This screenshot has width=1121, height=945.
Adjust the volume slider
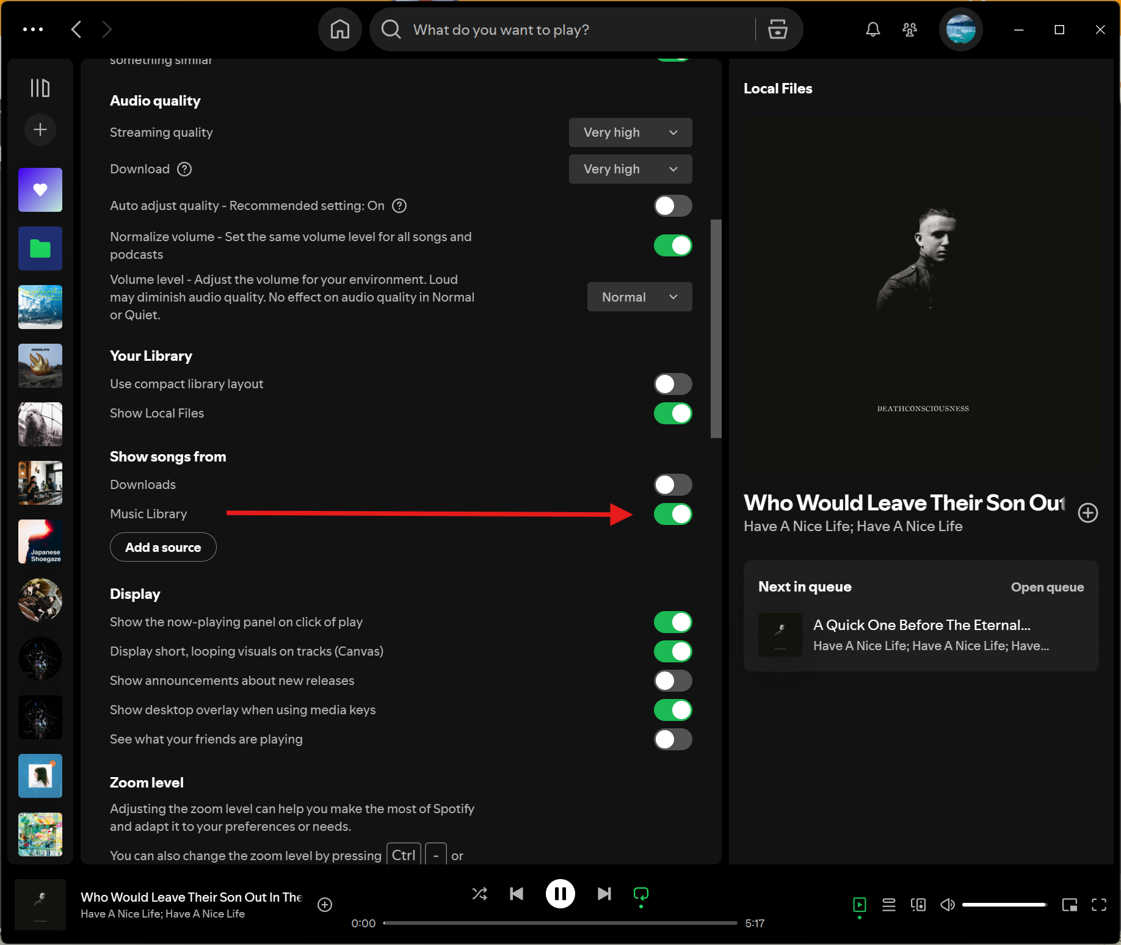tap(1004, 905)
